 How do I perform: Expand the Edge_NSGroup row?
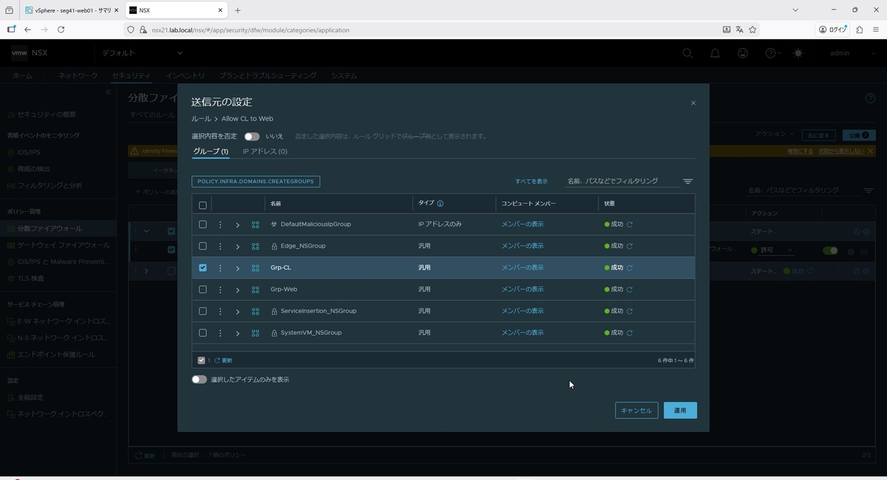pos(238,246)
